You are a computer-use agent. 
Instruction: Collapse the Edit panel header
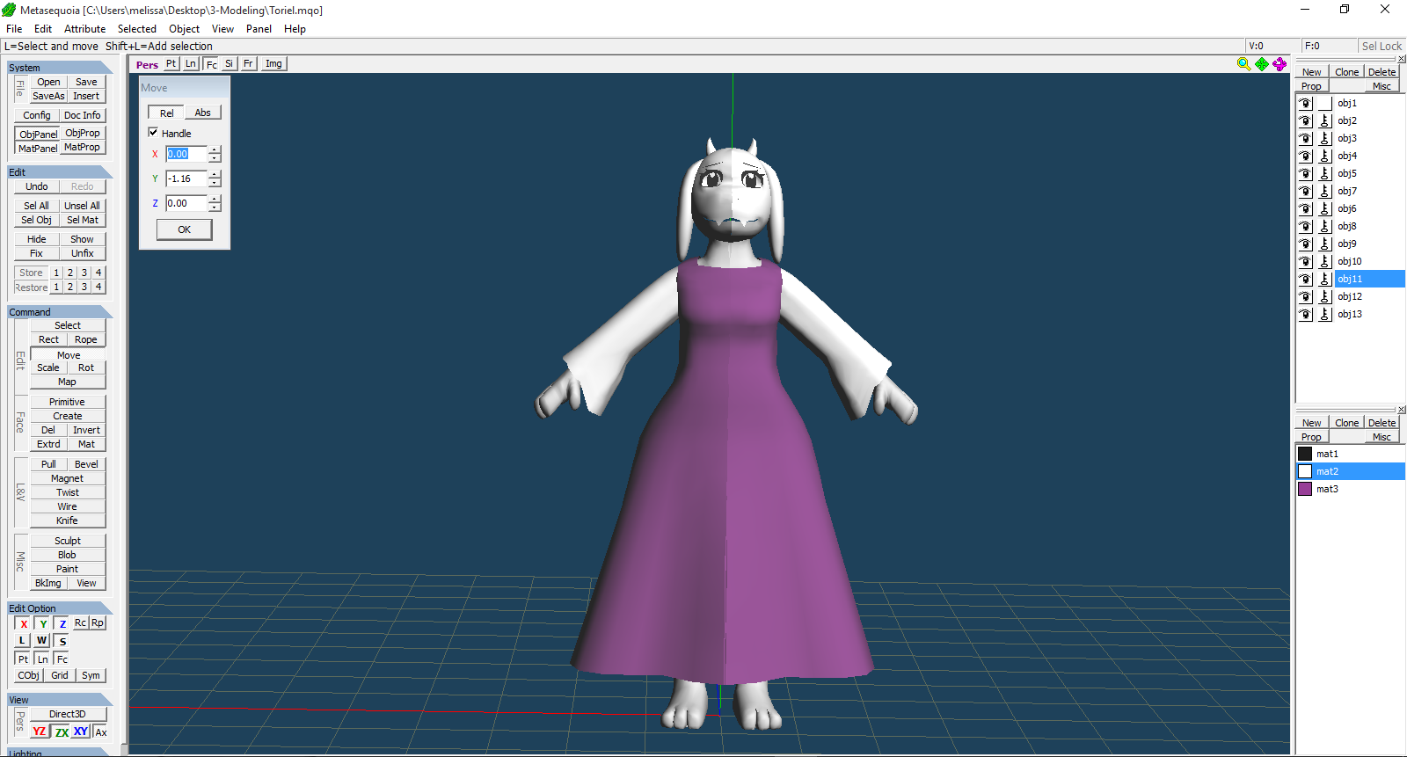tap(60, 172)
